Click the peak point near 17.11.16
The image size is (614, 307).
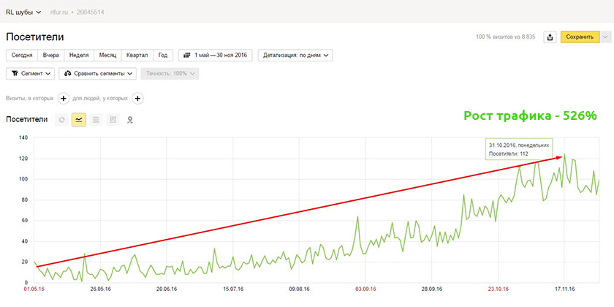(564, 155)
